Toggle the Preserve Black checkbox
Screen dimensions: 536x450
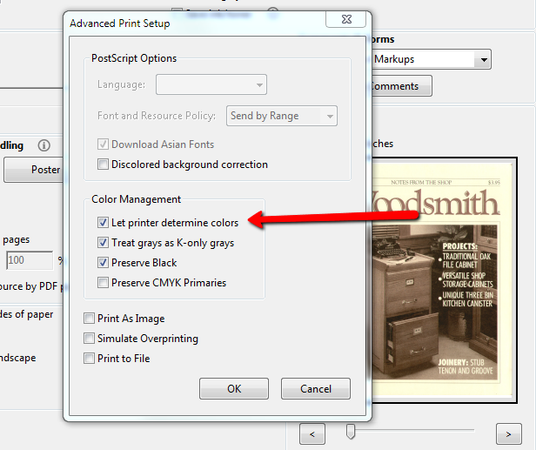pyautogui.click(x=104, y=263)
